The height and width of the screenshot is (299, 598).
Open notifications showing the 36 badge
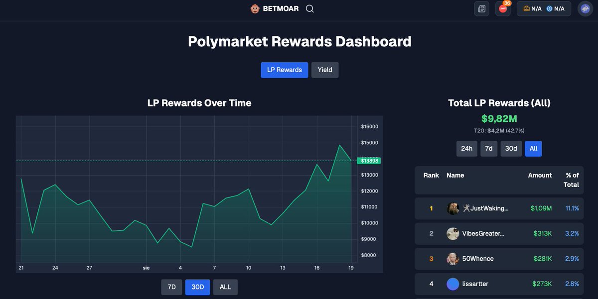pos(502,8)
